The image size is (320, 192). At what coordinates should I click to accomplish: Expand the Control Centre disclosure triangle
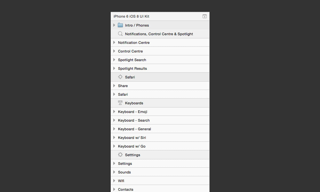coord(114,51)
